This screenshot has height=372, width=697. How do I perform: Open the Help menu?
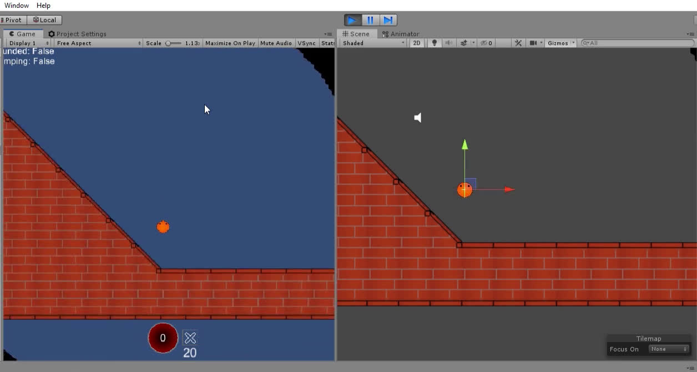pyautogui.click(x=43, y=6)
